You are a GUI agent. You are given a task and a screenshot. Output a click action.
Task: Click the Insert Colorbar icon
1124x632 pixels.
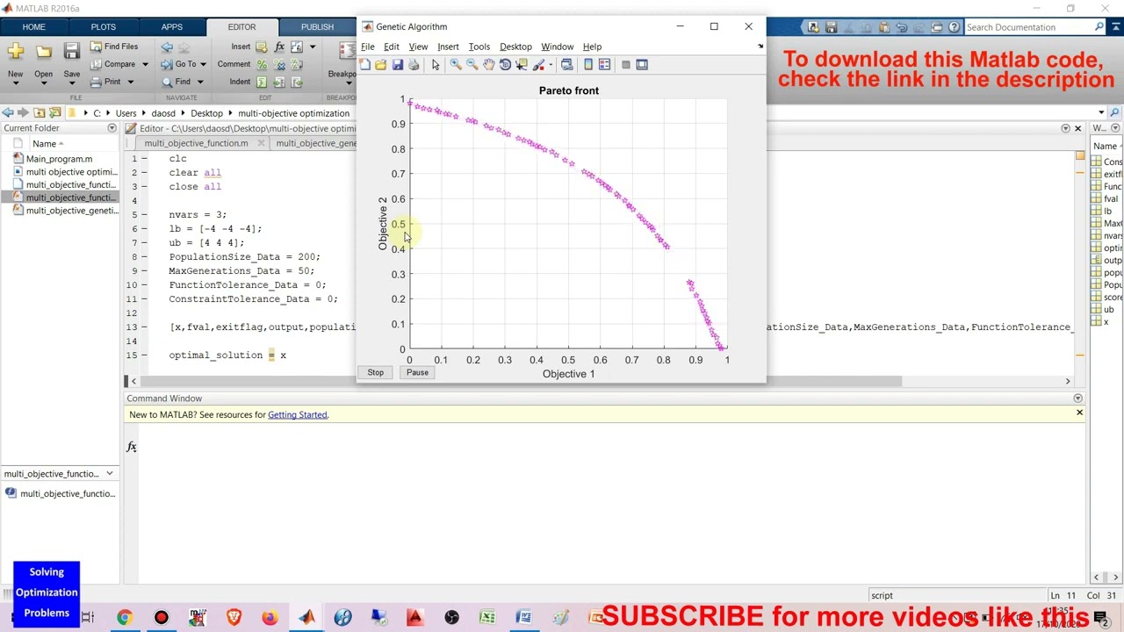pyautogui.click(x=588, y=64)
